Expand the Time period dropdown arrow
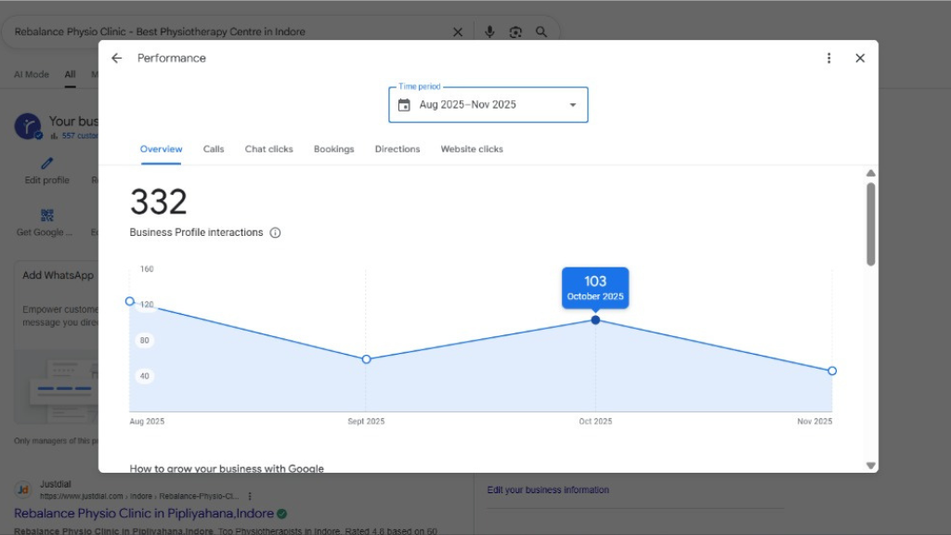Viewport: 951px width, 535px height. tap(573, 105)
